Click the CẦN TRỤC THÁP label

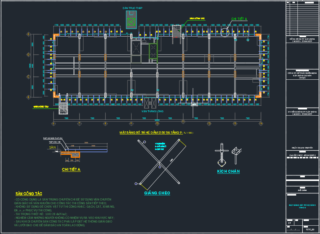(132, 8)
